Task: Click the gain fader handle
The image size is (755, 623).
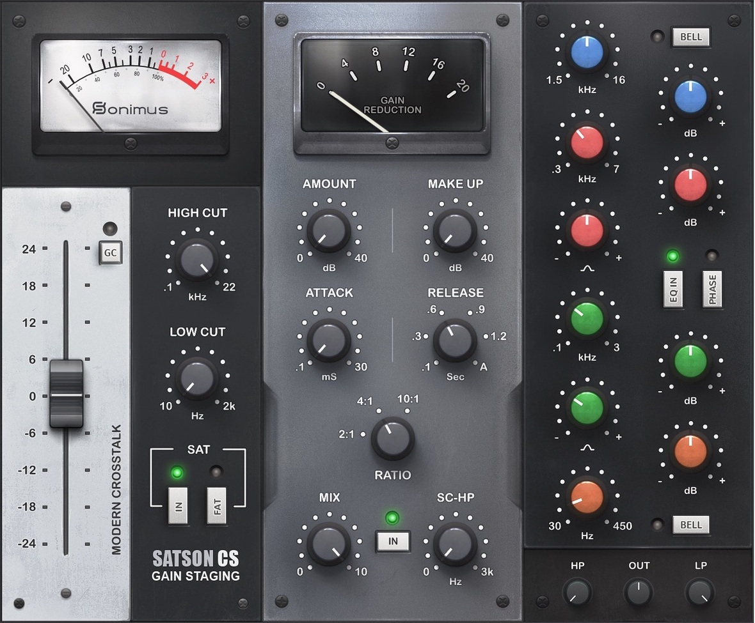Action: [x=67, y=394]
